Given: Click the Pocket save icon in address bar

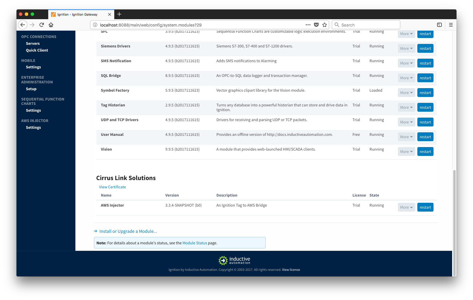Looking at the screenshot, I should click(316, 25).
